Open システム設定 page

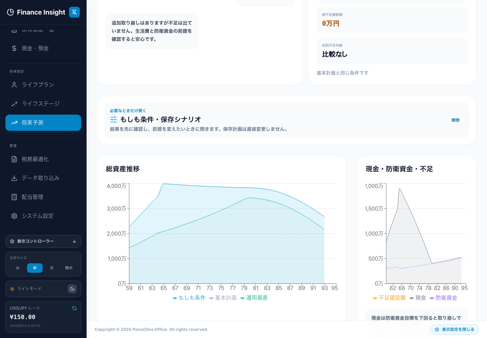coord(43,216)
